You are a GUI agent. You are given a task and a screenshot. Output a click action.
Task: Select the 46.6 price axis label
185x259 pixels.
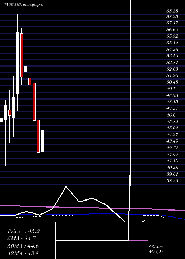point(171,115)
